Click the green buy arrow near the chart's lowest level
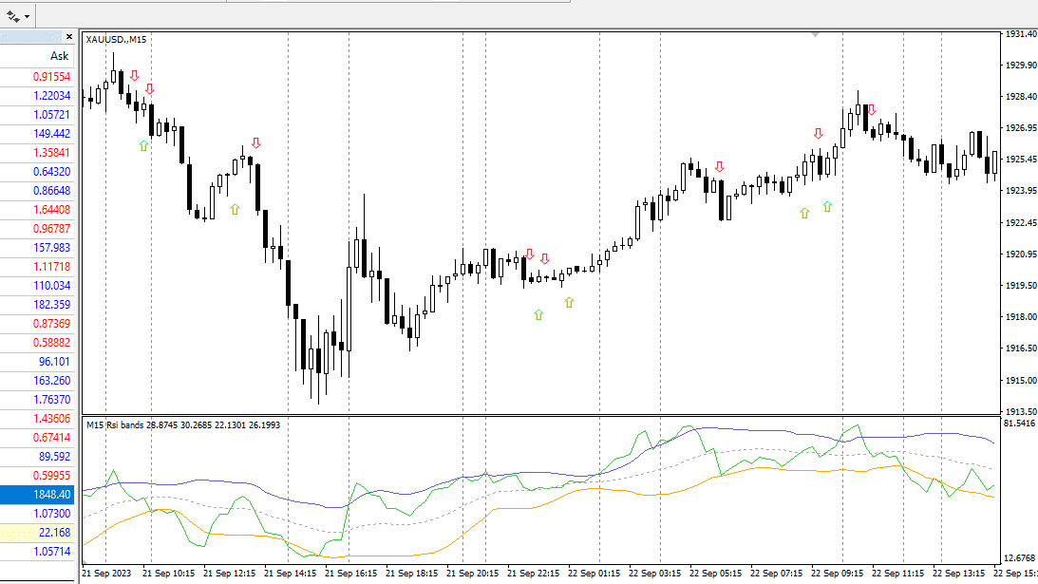This screenshot has width=1038, height=584. coord(538,315)
